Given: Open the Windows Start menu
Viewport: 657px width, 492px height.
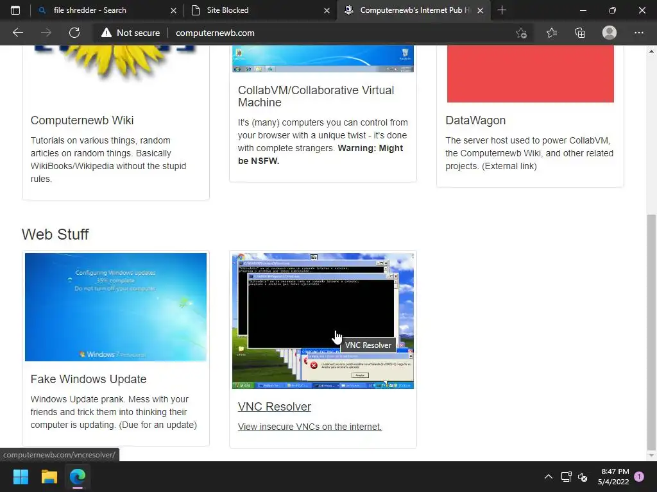Looking at the screenshot, I should [21, 477].
